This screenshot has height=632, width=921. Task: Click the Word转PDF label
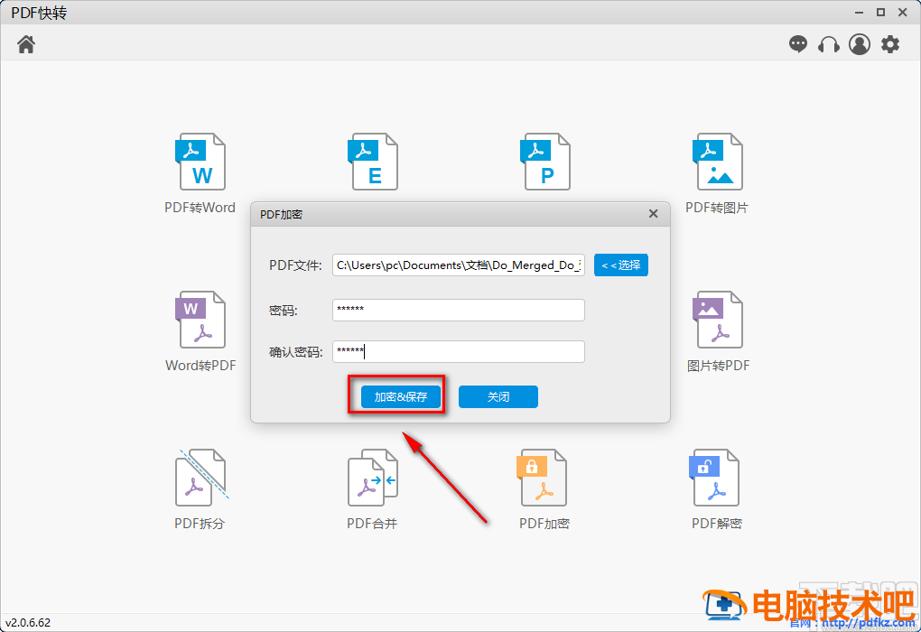click(200, 366)
